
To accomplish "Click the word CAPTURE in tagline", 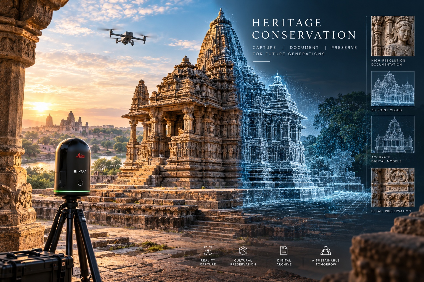I will coord(264,48).
